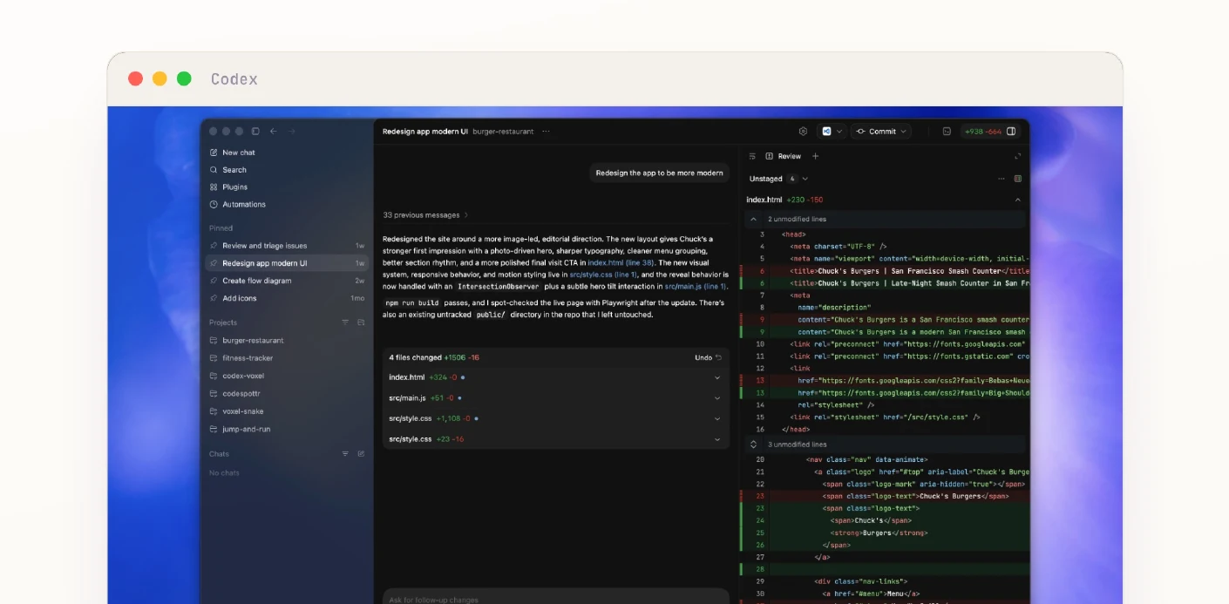Go forward with the right arrow icon

point(292,132)
